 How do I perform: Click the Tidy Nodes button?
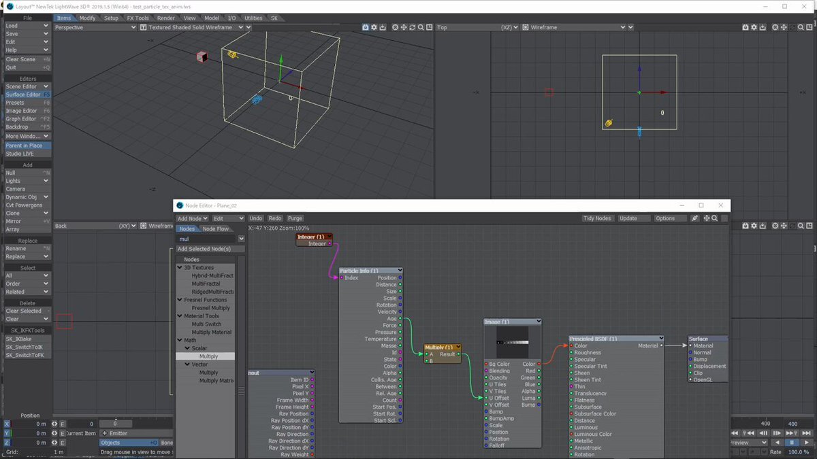597,218
